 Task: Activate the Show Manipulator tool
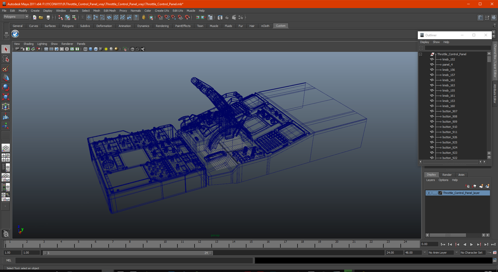[x=6, y=126]
